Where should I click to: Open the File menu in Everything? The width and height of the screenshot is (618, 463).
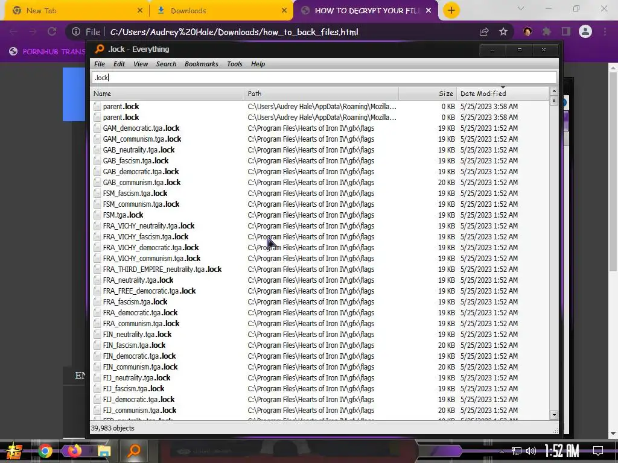pyautogui.click(x=100, y=64)
